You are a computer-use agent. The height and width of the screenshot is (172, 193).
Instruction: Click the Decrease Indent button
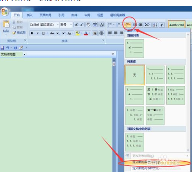coord(135,25)
